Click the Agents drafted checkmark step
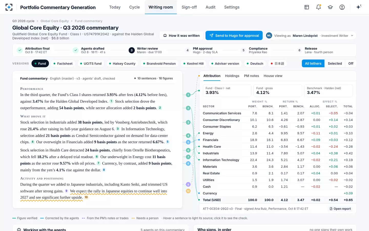 tap(76, 50)
